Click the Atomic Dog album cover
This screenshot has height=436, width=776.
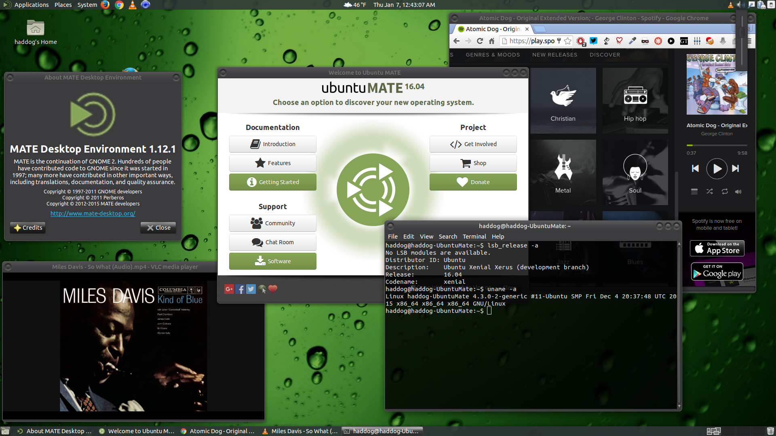(x=717, y=84)
